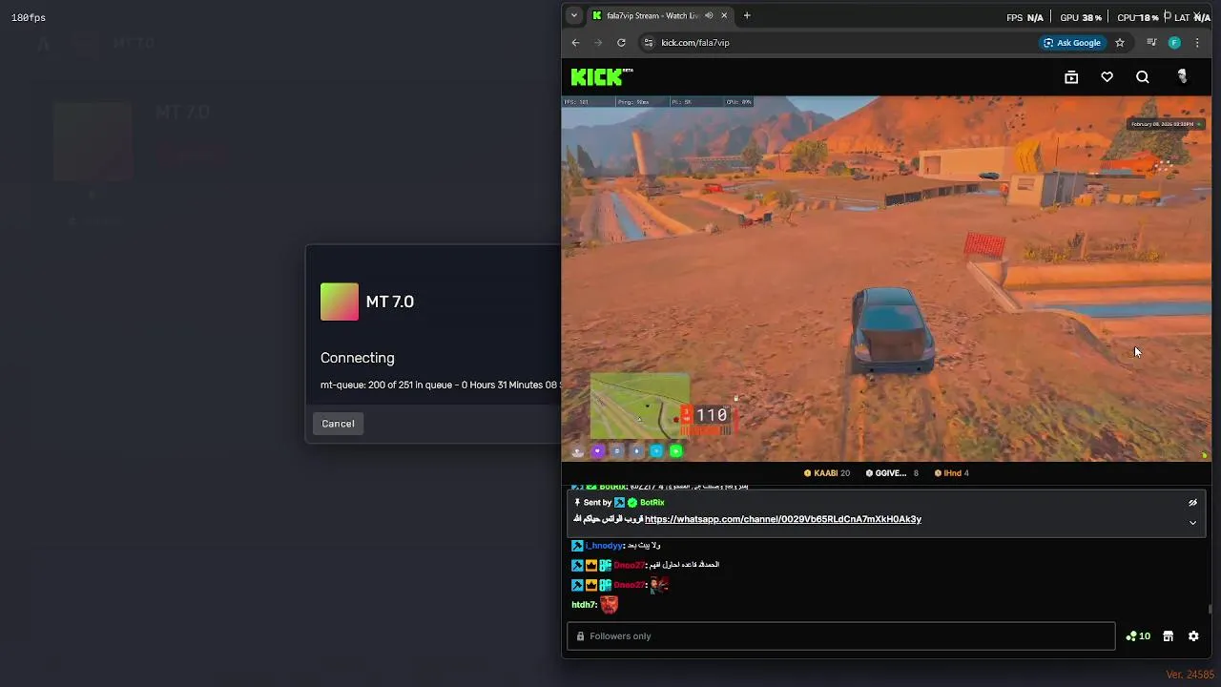Click the Kick stream video player

(886, 279)
